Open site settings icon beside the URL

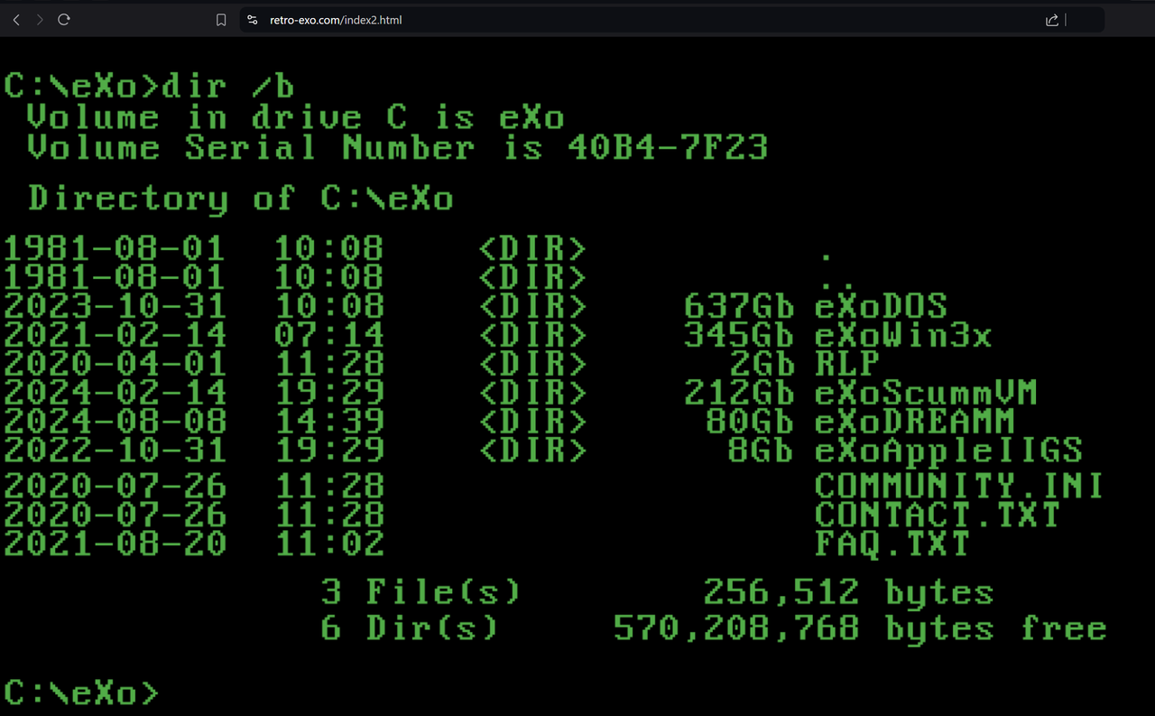pos(253,20)
